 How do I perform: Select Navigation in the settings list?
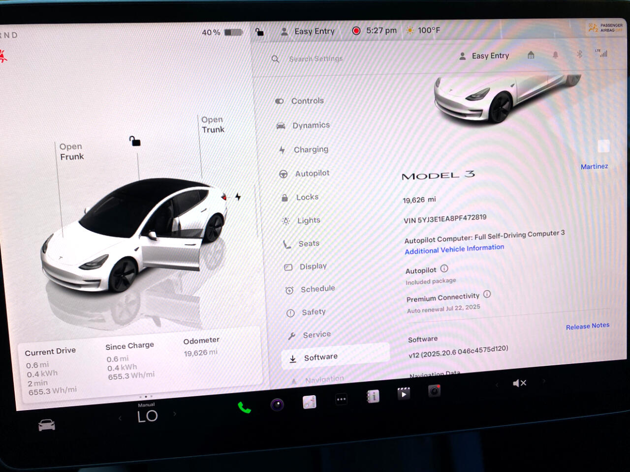click(317, 380)
